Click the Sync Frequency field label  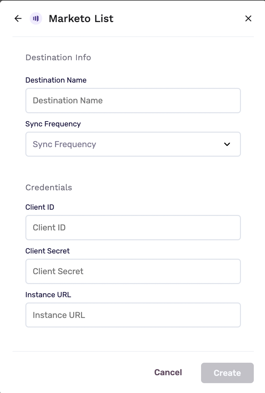[53, 124]
